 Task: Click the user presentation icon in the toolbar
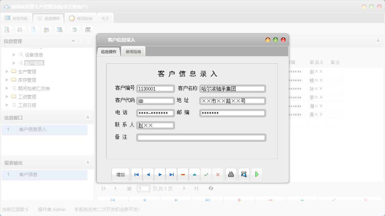click(46, 29)
